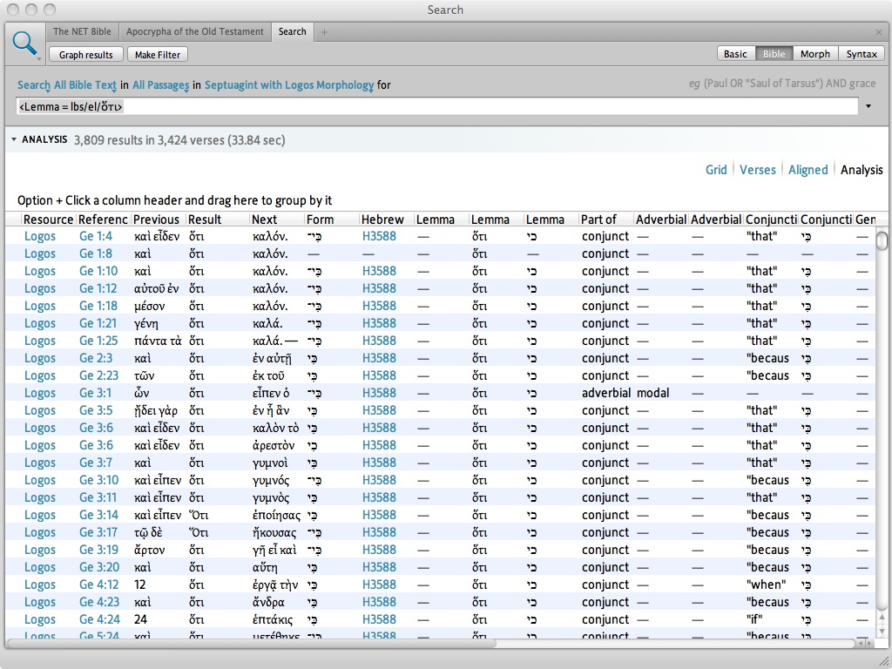Click the Graph results button
Image resolution: width=892 pixels, height=669 pixels.
point(86,55)
